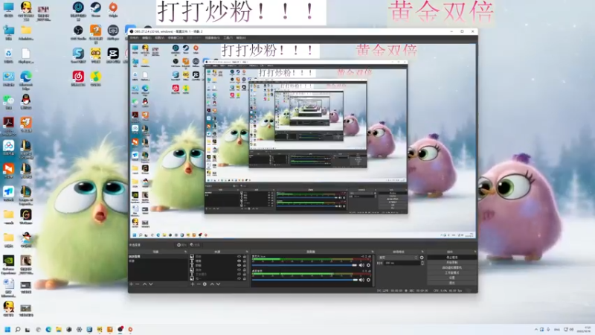Toggle lock on the third source
The height and width of the screenshot is (335, 595).
[x=245, y=266]
